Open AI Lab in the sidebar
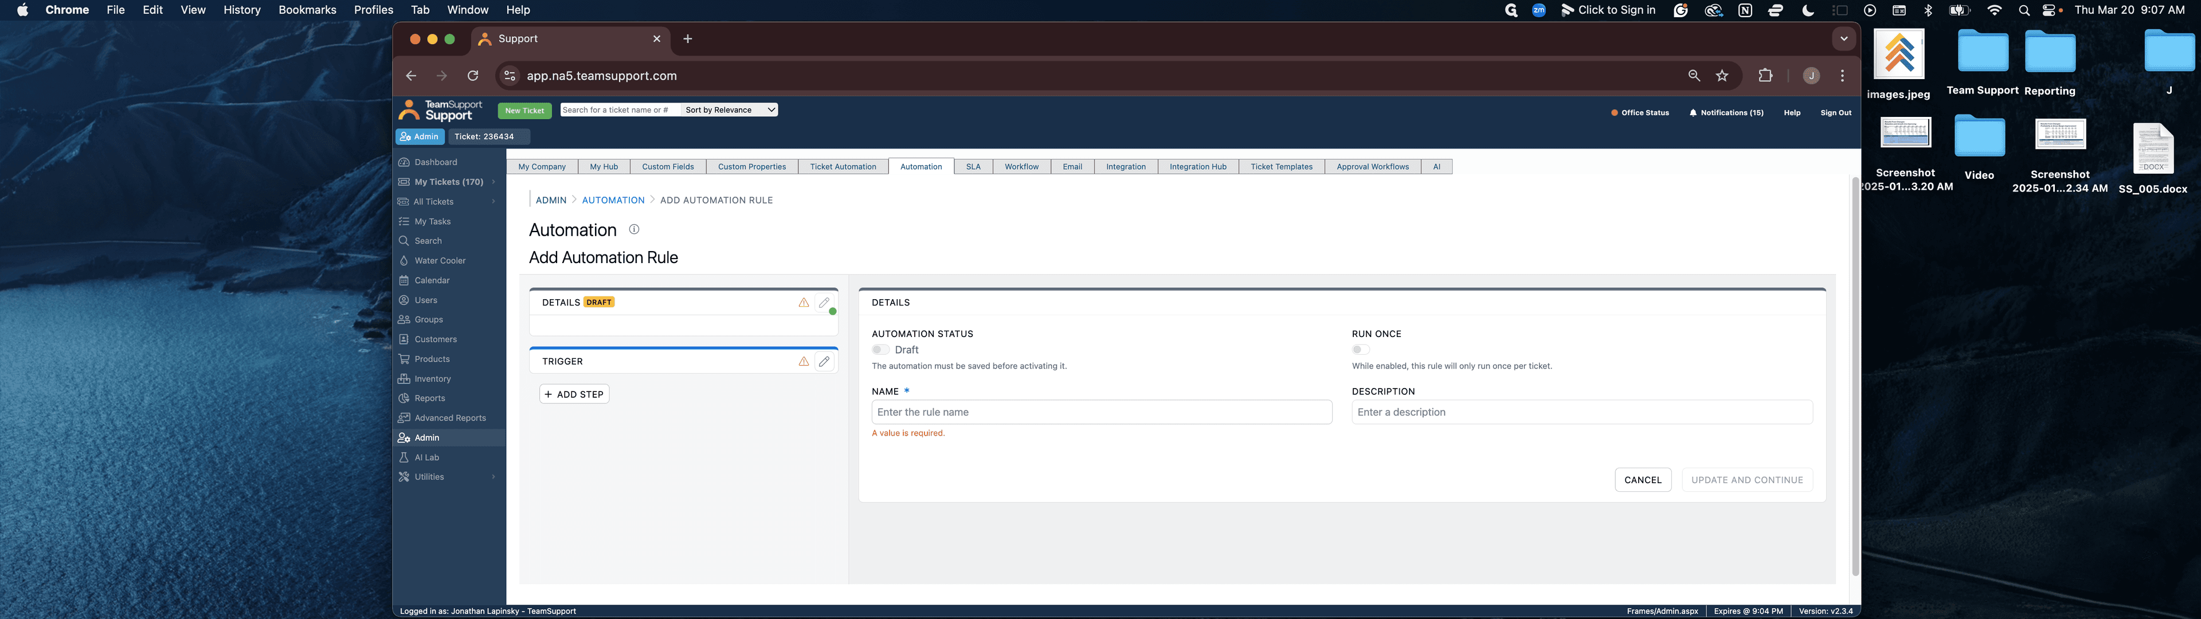Viewport: 2201px width, 619px height. coord(426,457)
